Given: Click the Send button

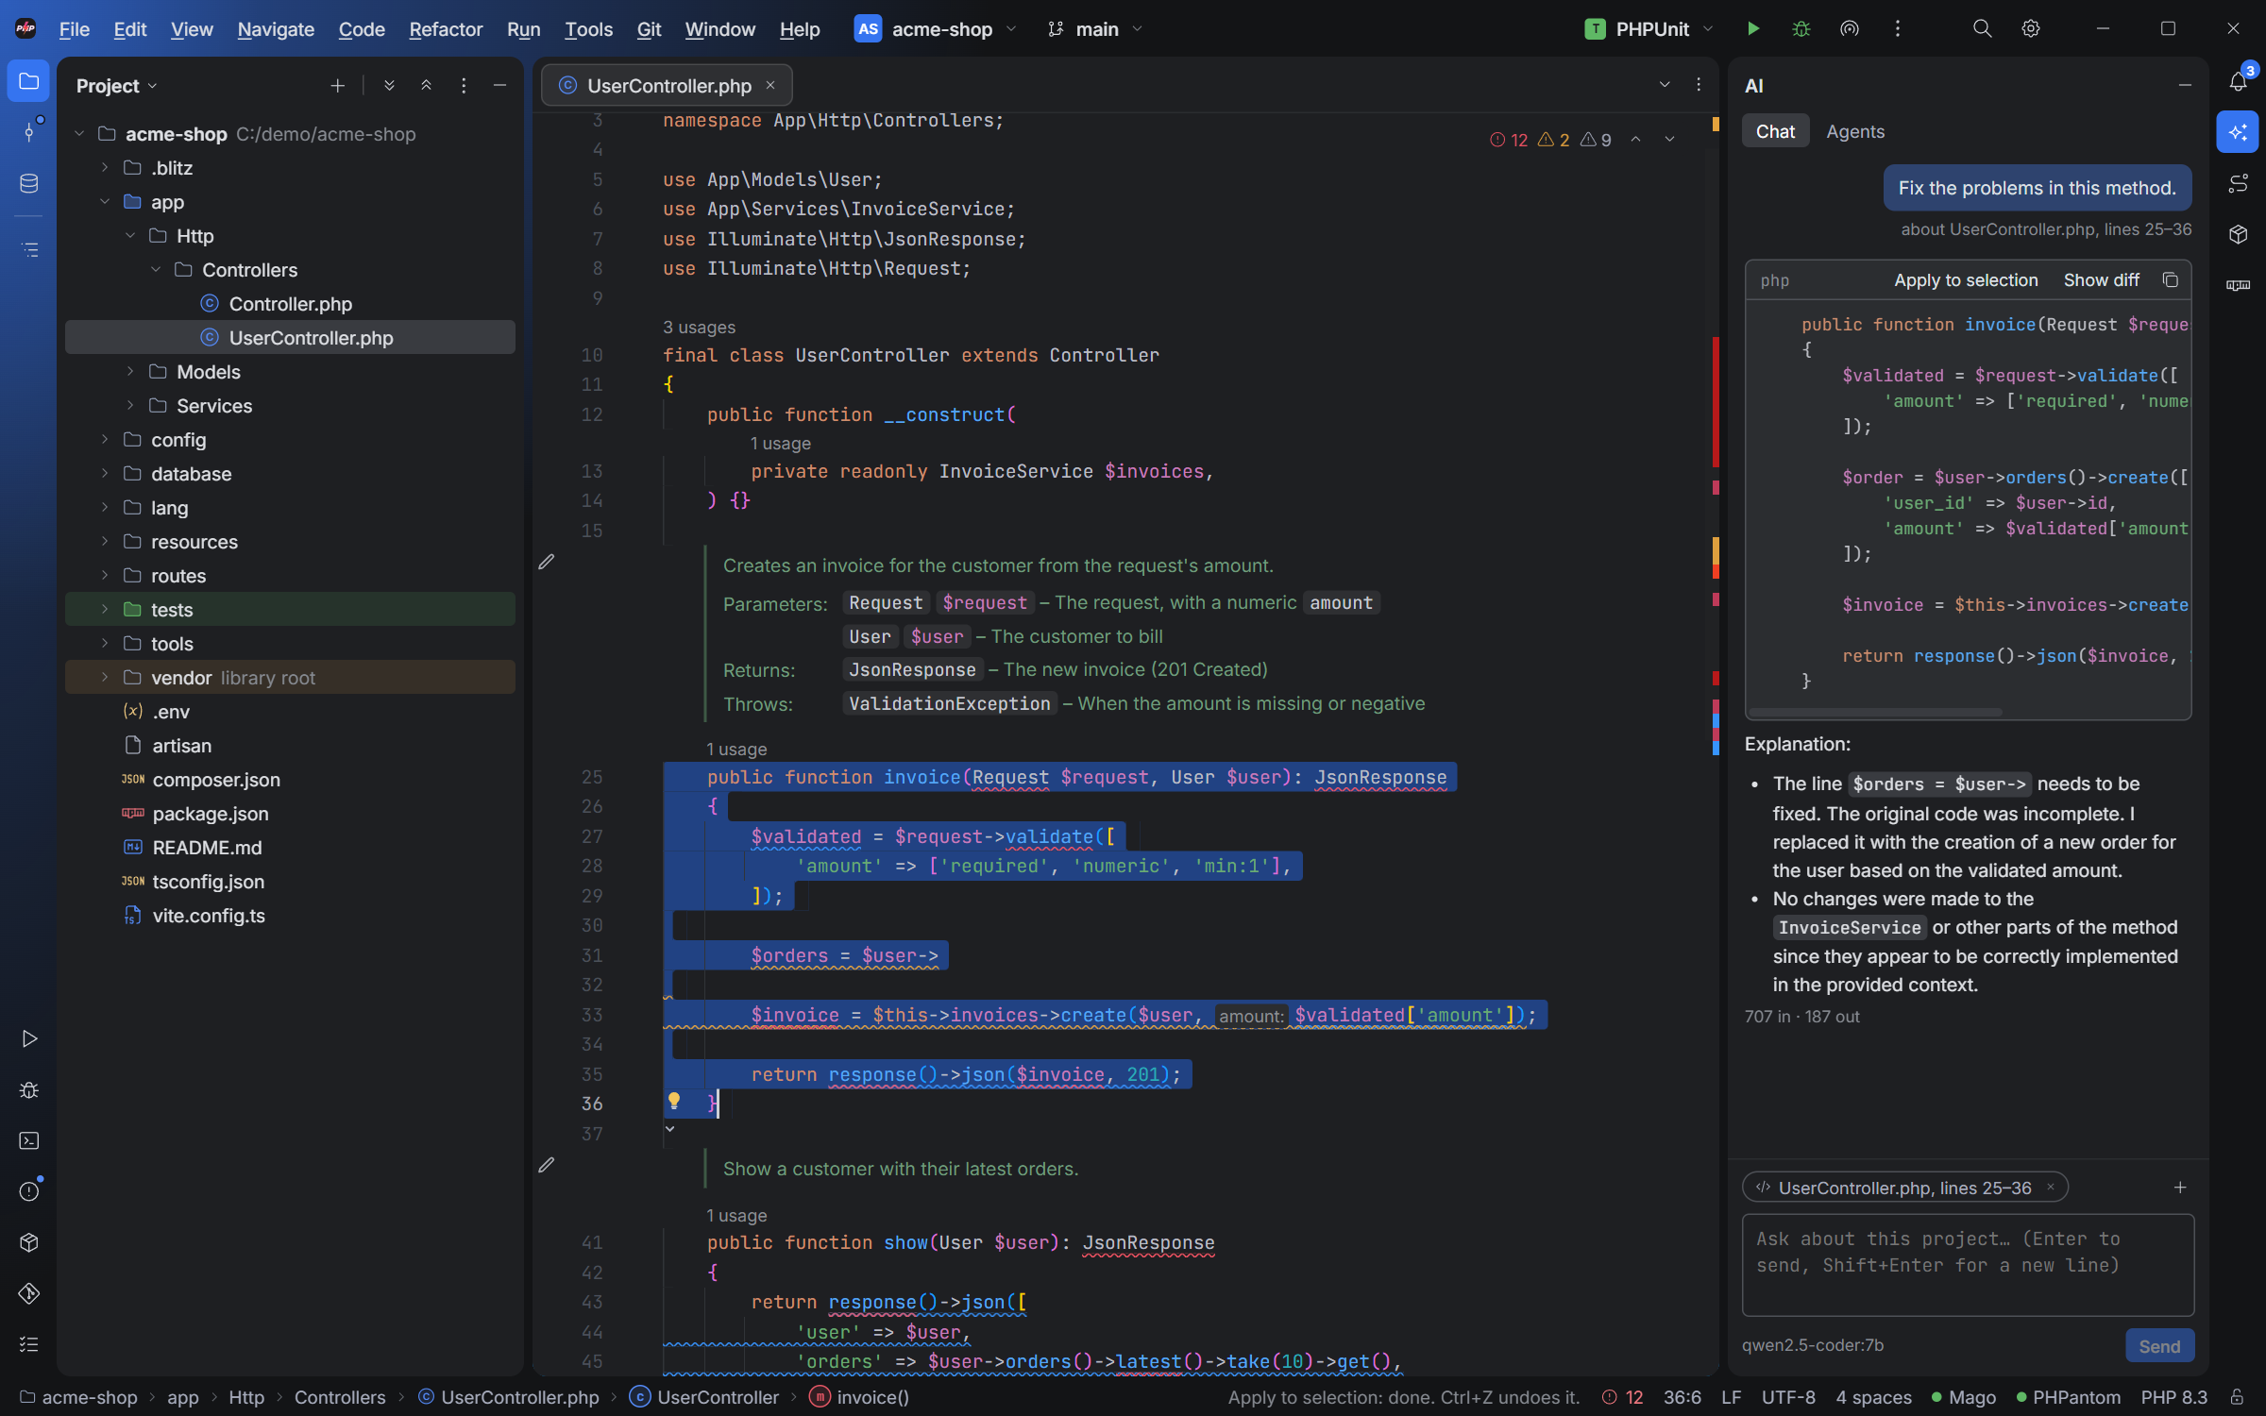Looking at the screenshot, I should (2159, 1346).
